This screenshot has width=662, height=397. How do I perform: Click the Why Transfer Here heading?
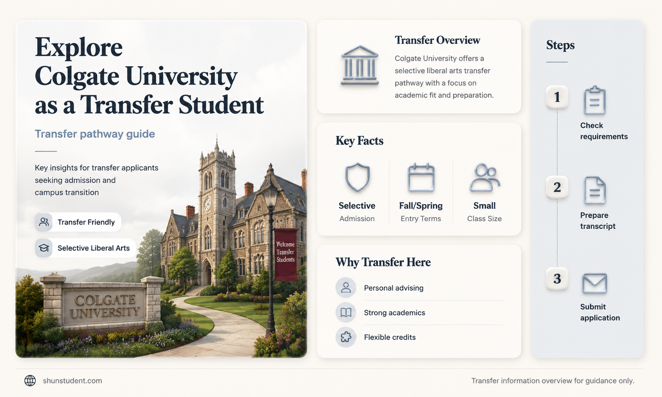tap(383, 262)
